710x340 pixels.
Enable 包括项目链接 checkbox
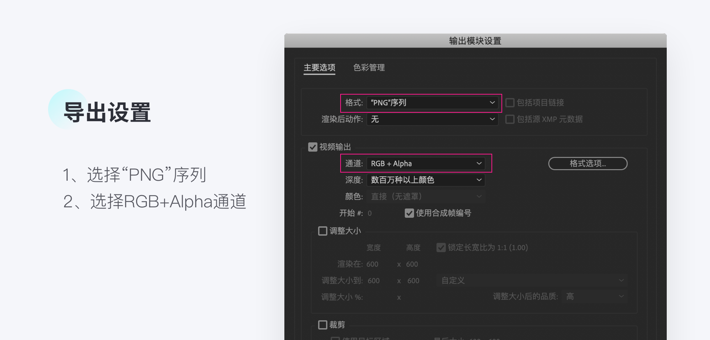pos(510,103)
